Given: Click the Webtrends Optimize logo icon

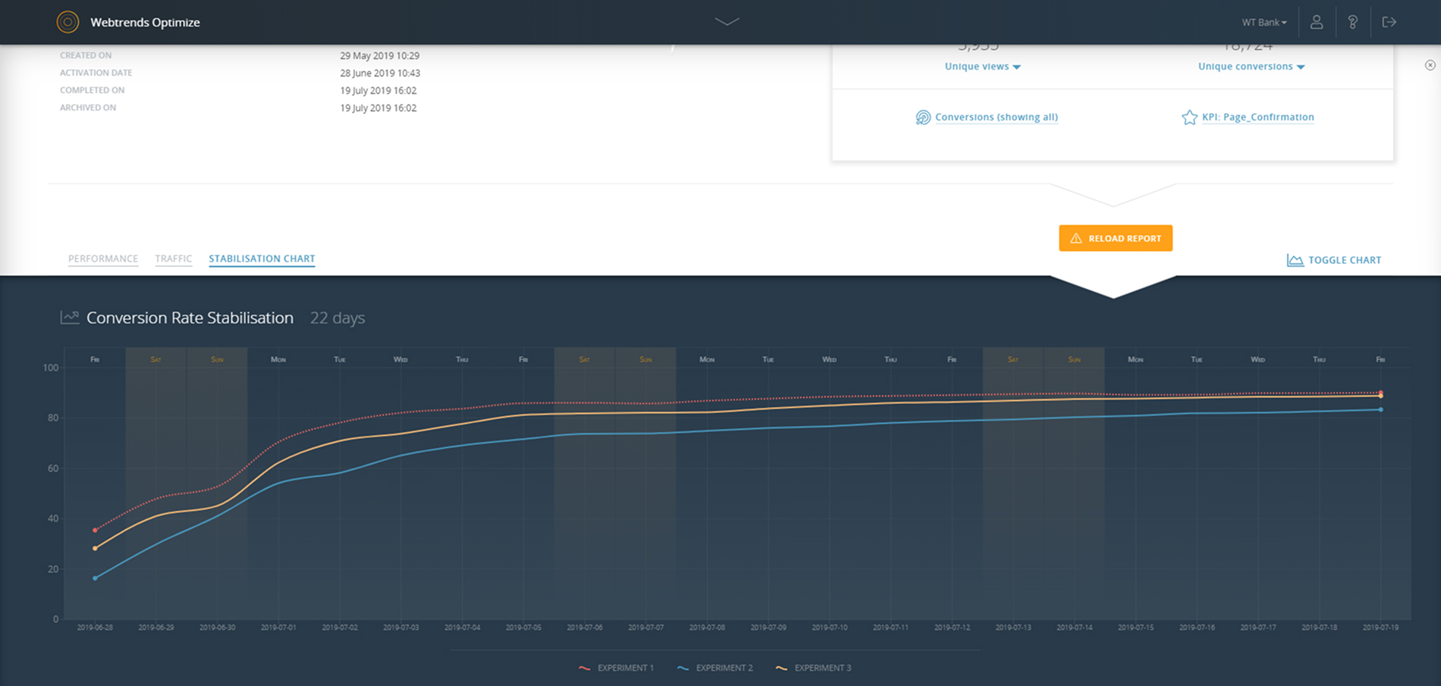Looking at the screenshot, I should click(67, 22).
